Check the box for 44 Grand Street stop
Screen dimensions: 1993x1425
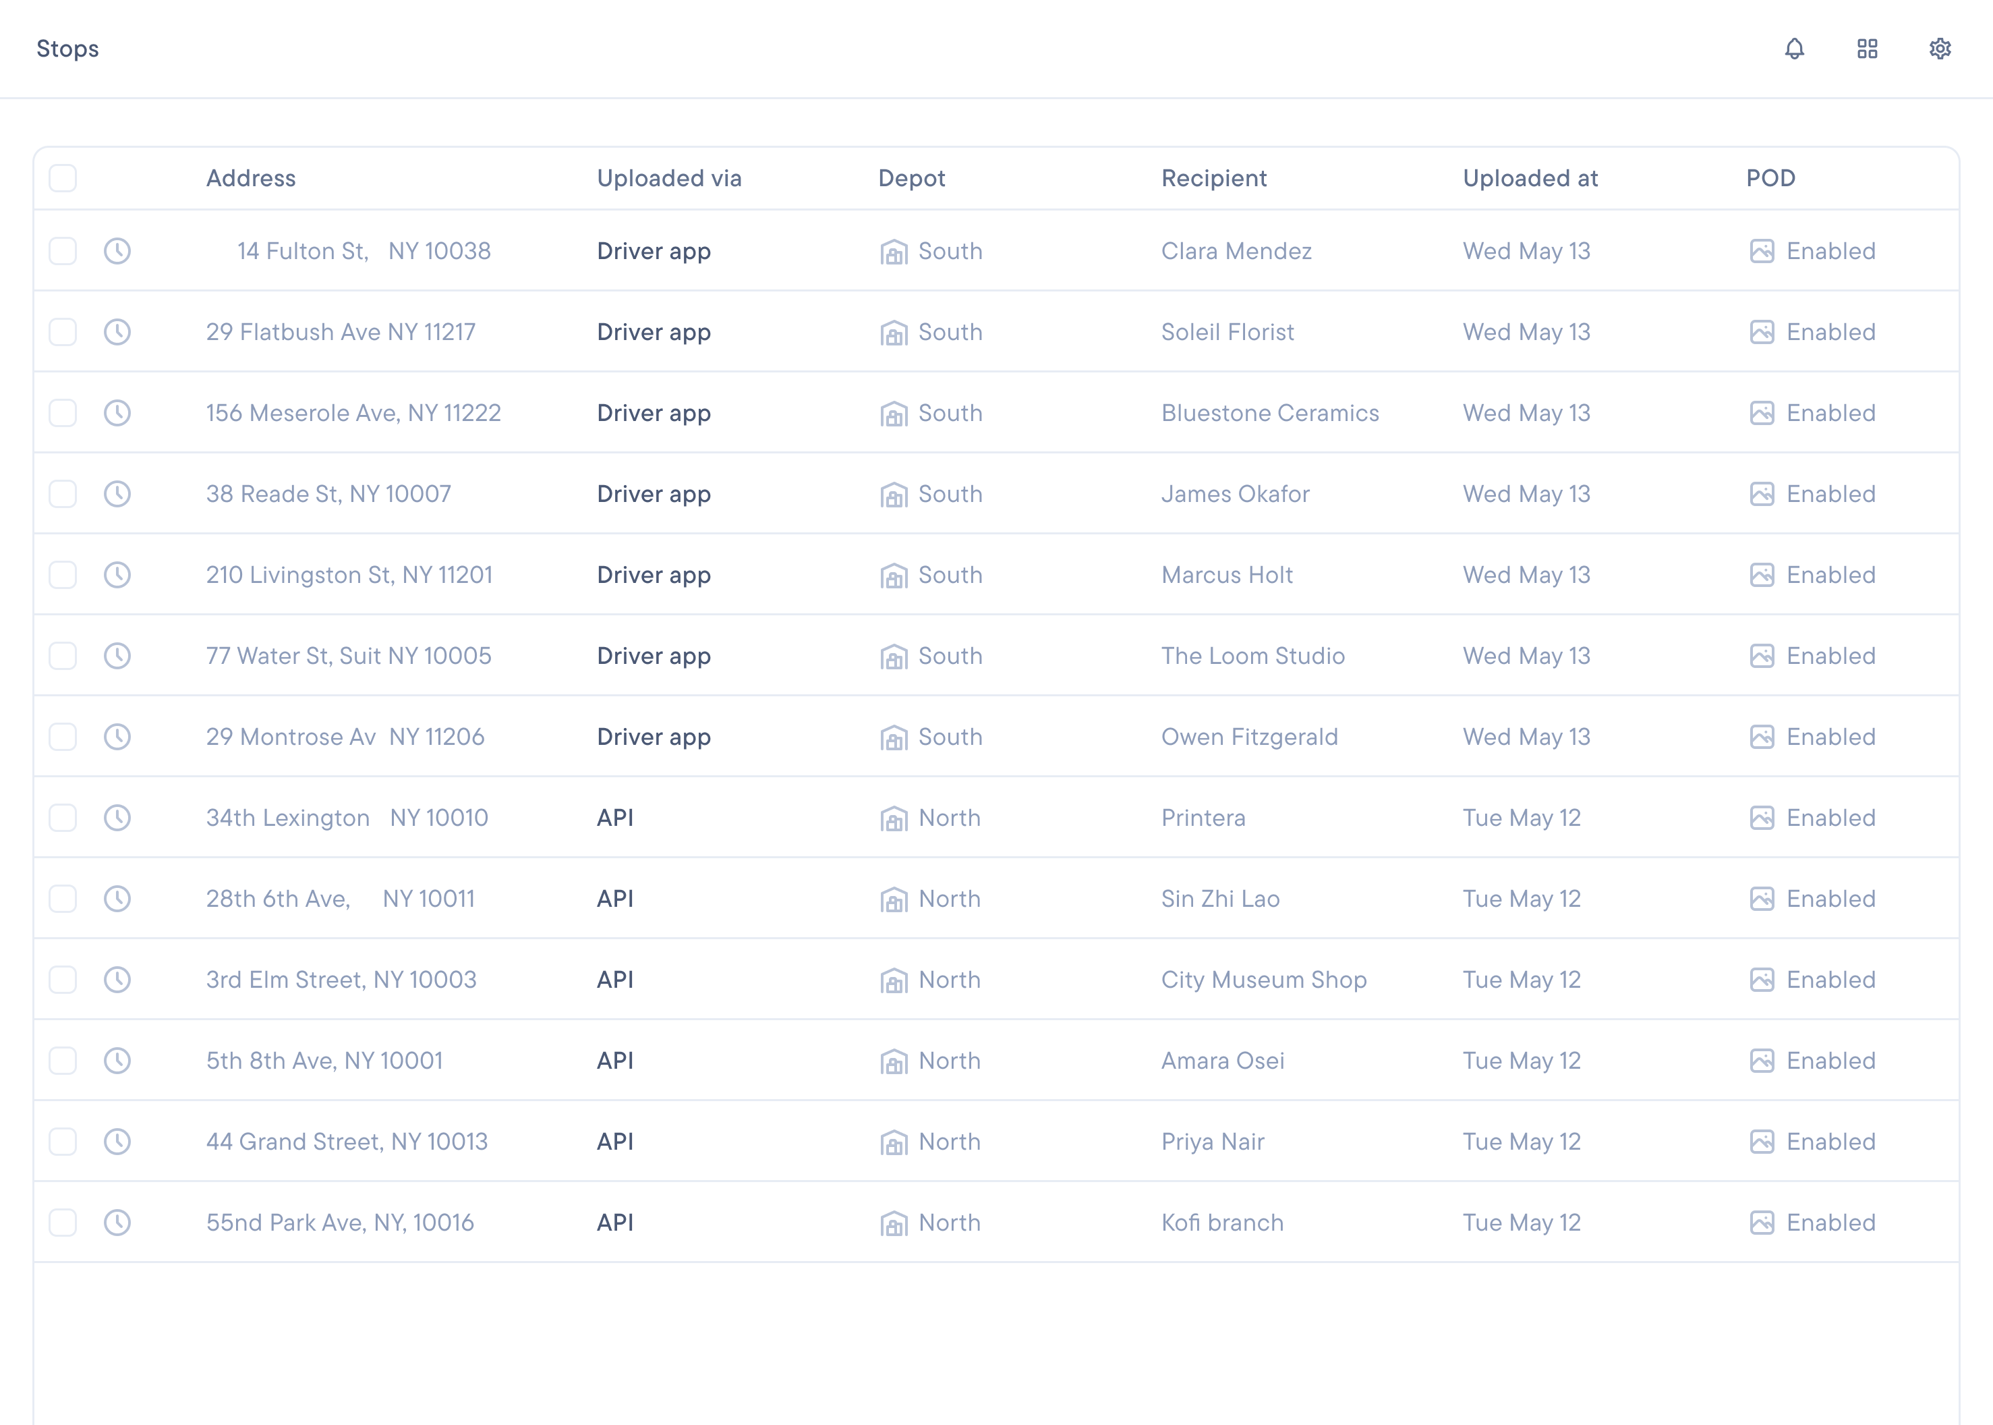coord(62,1142)
